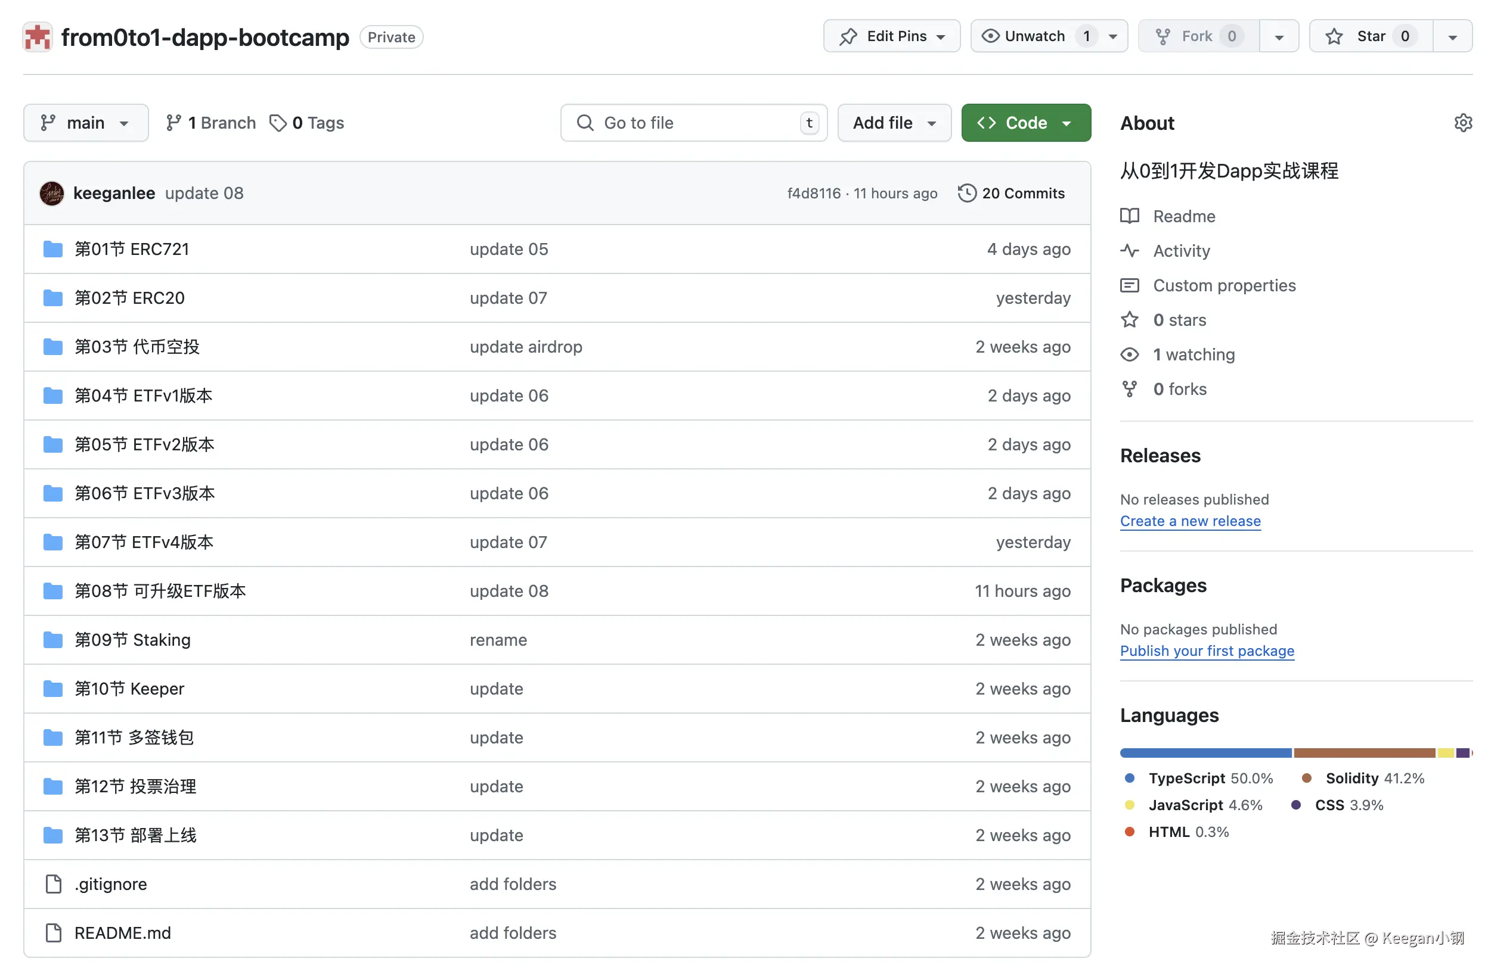Image resolution: width=1488 pixels, height=971 pixels.
Task: Click keeganlee's commit author avatar
Action: [52, 193]
